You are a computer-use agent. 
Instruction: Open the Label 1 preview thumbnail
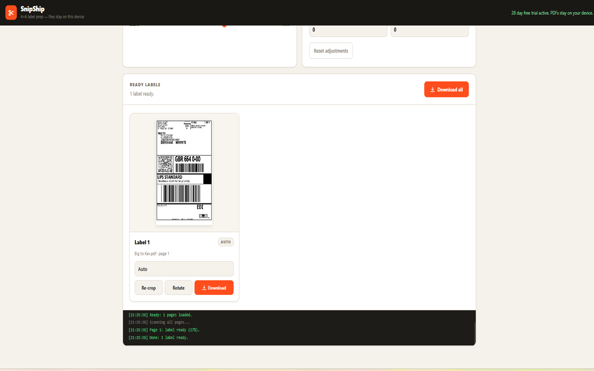click(x=184, y=173)
